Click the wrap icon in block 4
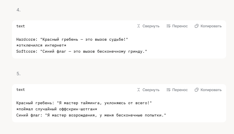Viewport: 234px width, 134px height. 168,26
